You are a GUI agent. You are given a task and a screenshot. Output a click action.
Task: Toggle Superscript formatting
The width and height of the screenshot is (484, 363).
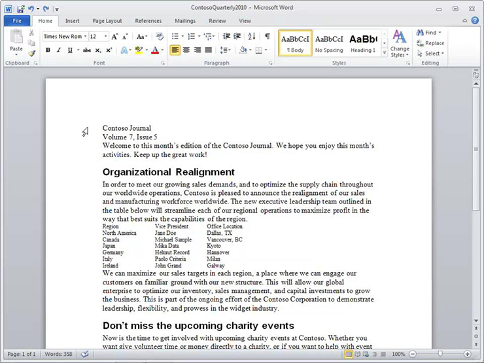[109, 50]
